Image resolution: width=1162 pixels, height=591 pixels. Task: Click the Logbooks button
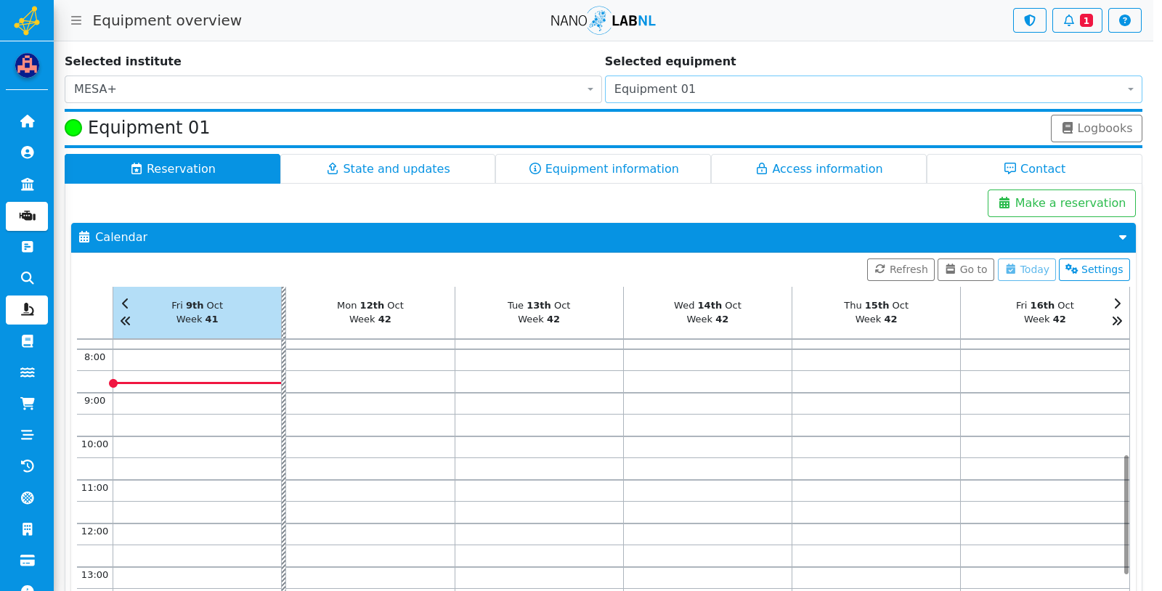[x=1096, y=129]
